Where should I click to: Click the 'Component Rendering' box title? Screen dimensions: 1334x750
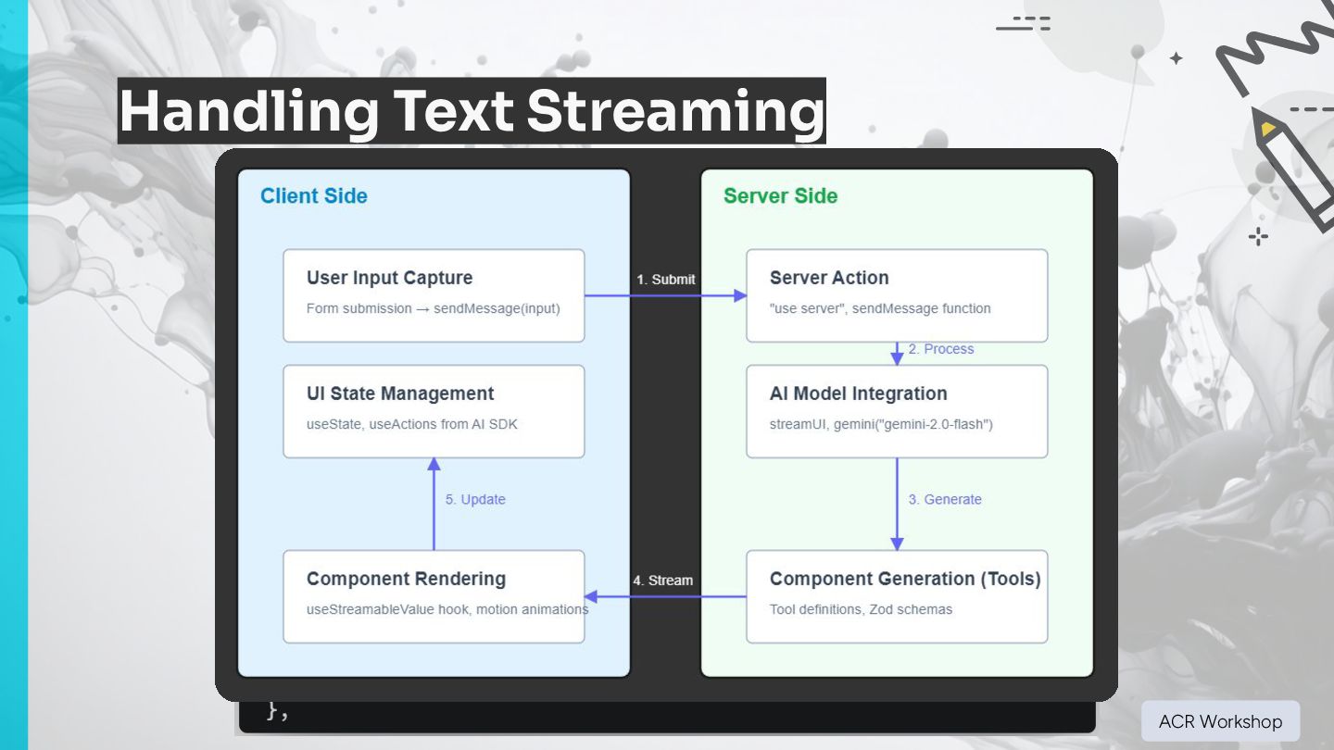click(406, 579)
